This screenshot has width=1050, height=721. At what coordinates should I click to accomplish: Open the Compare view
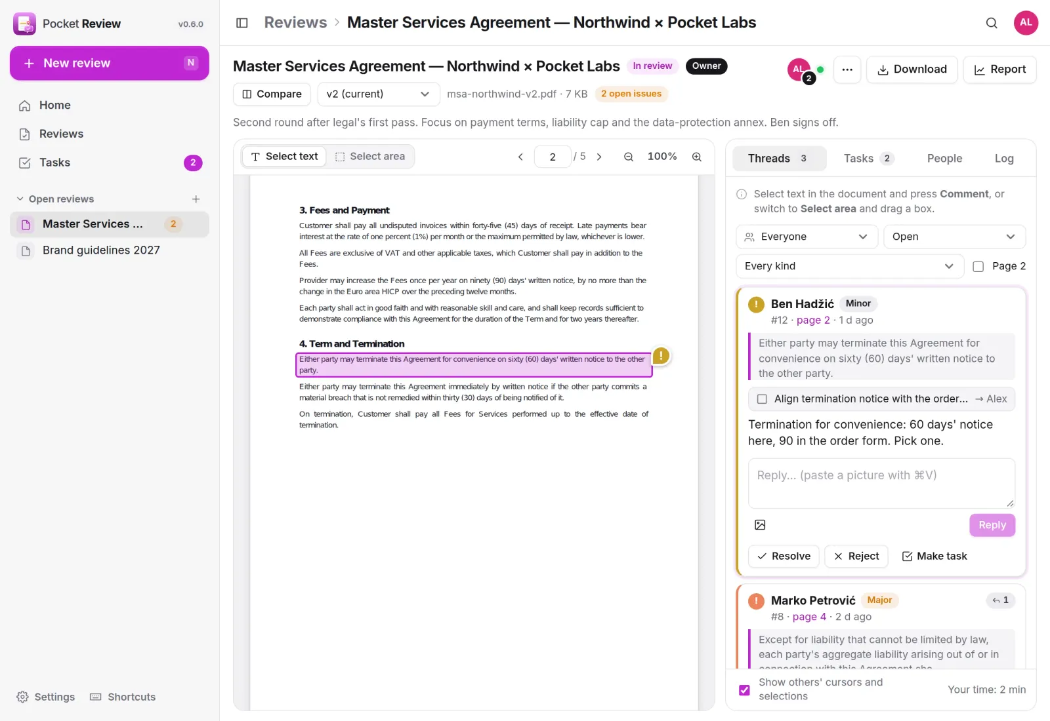coord(272,94)
